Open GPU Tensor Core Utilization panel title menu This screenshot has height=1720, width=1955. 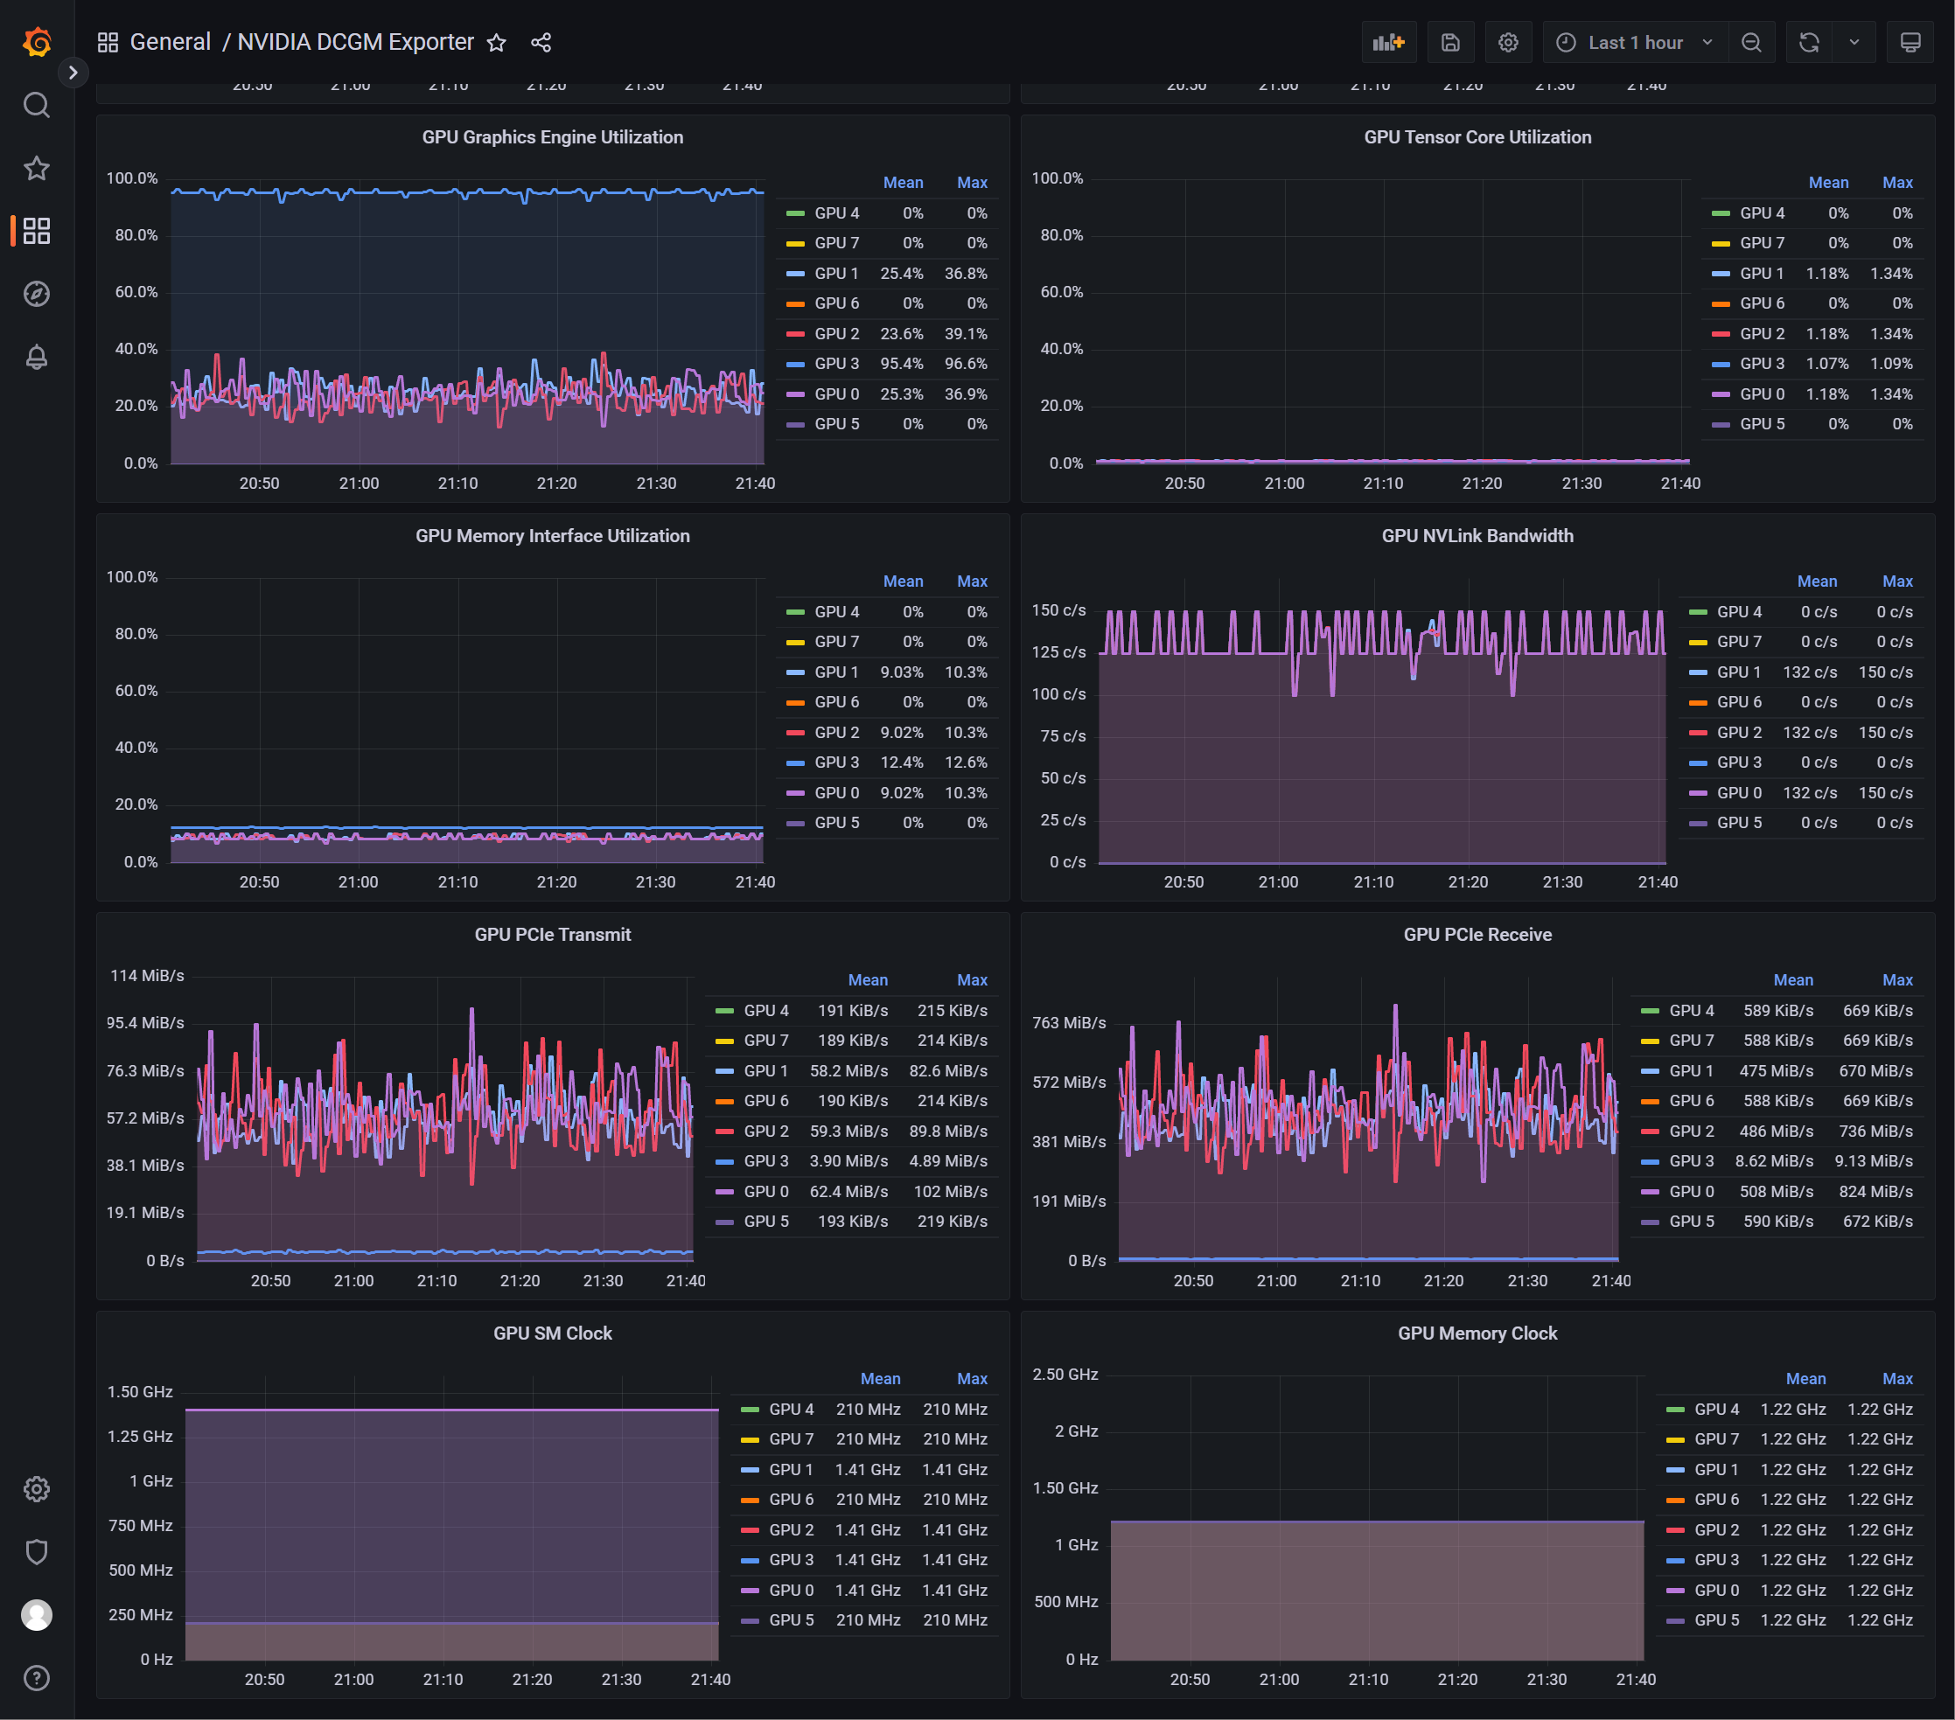(x=1477, y=136)
